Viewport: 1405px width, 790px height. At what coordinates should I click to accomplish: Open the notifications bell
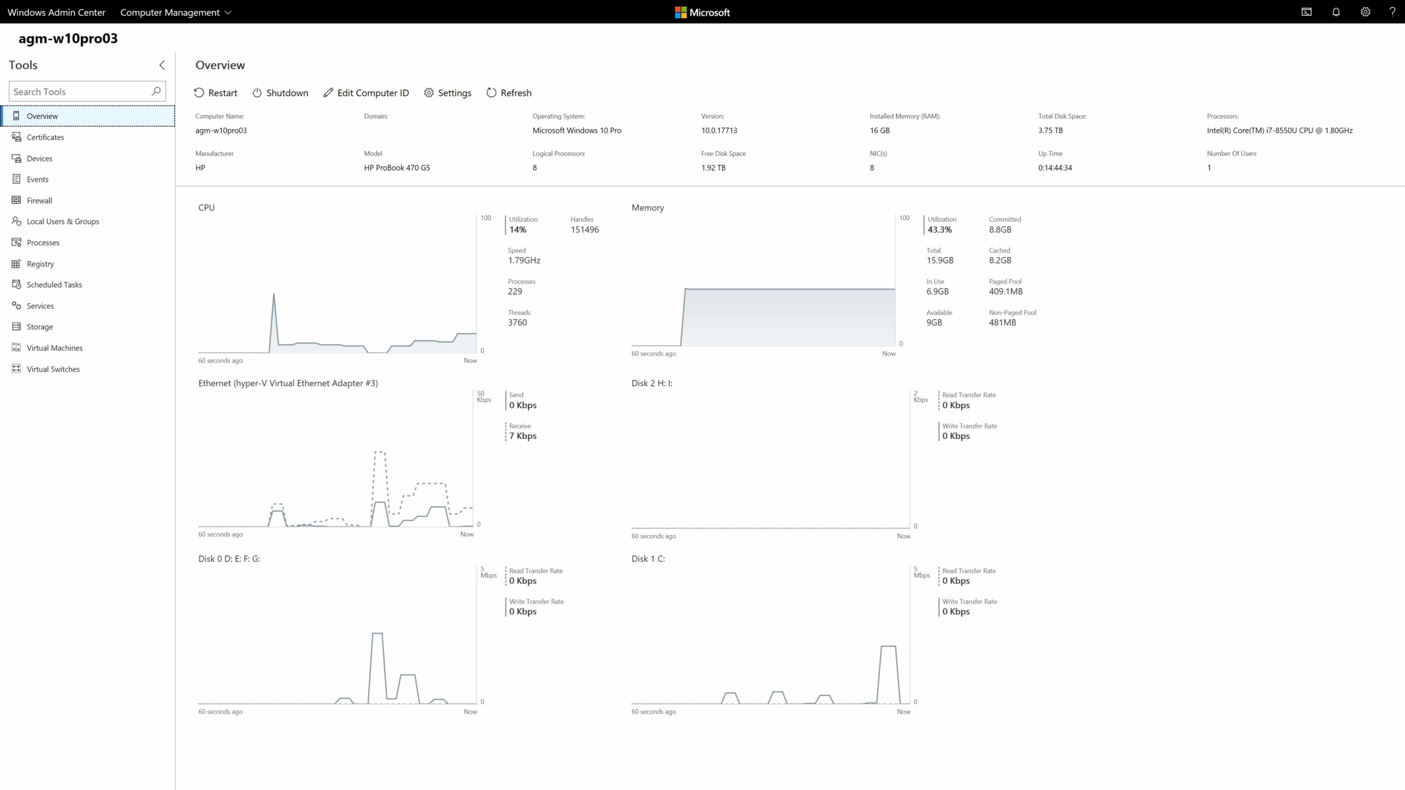tap(1335, 12)
